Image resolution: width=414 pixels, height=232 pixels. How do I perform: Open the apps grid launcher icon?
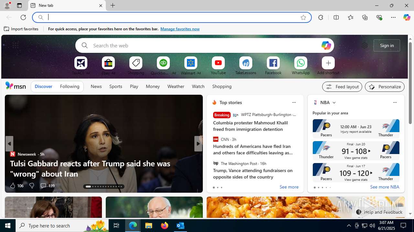[15, 45]
